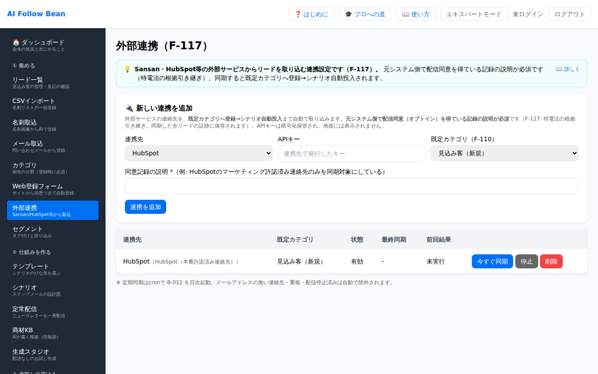Click the plug icon beside 新しい連携を追加

tap(129, 108)
